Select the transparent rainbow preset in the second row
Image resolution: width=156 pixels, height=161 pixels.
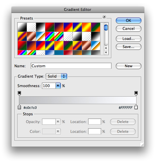pos(59,36)
